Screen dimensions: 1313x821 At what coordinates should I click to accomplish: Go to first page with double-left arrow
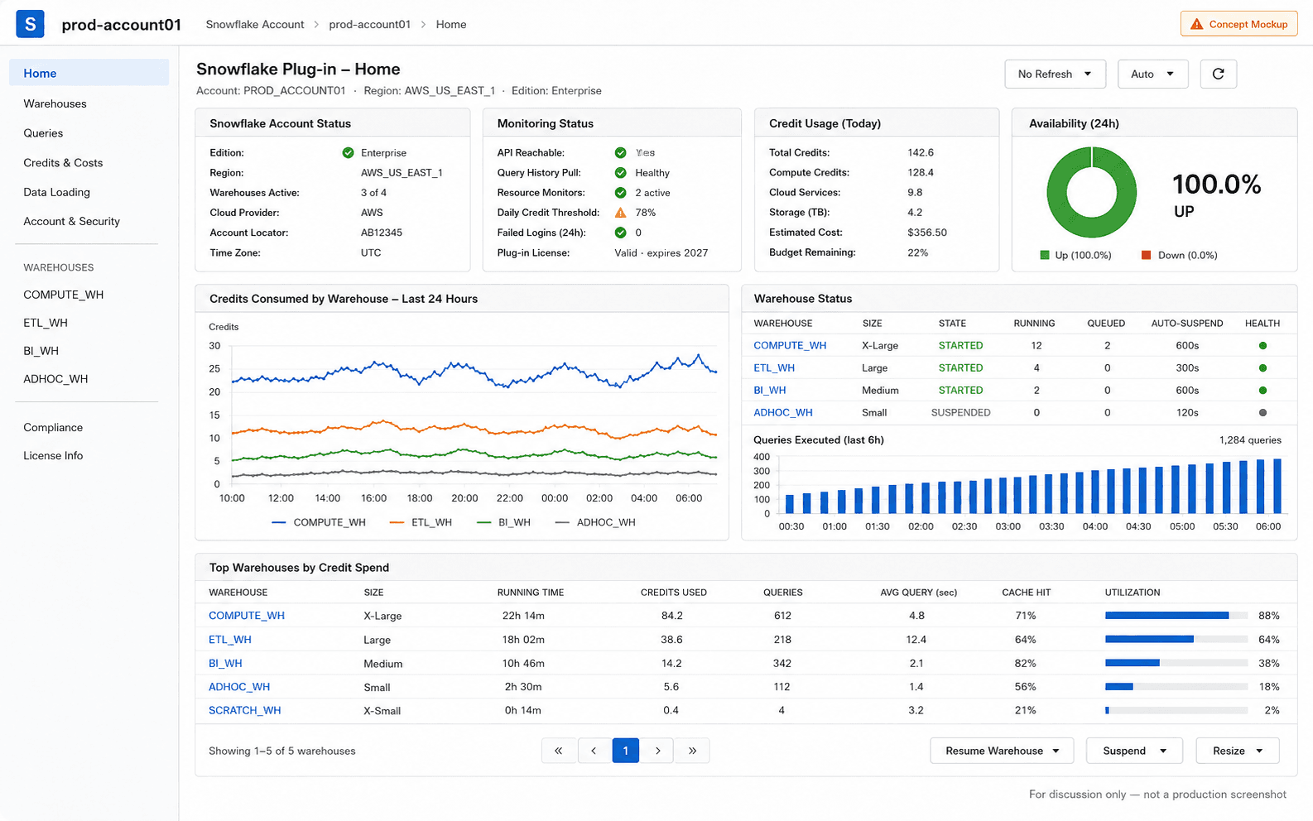pos(558,751)
